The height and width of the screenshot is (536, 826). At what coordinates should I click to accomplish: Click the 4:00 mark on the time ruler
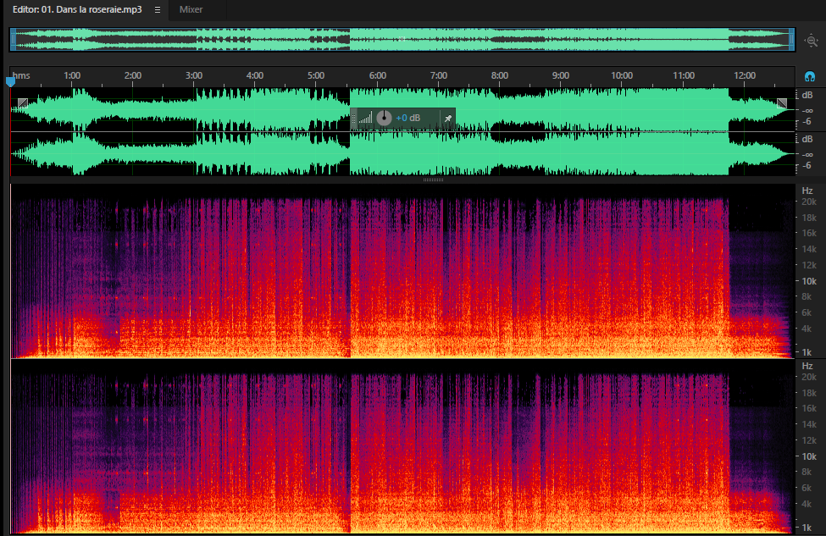click(x=255, y=76)
